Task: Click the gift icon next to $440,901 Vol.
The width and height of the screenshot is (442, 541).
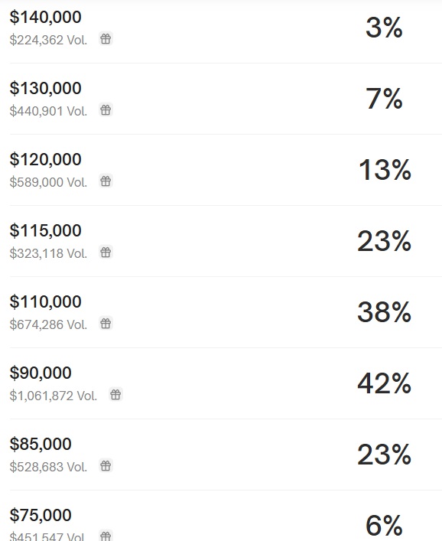Action: point(106,110)
